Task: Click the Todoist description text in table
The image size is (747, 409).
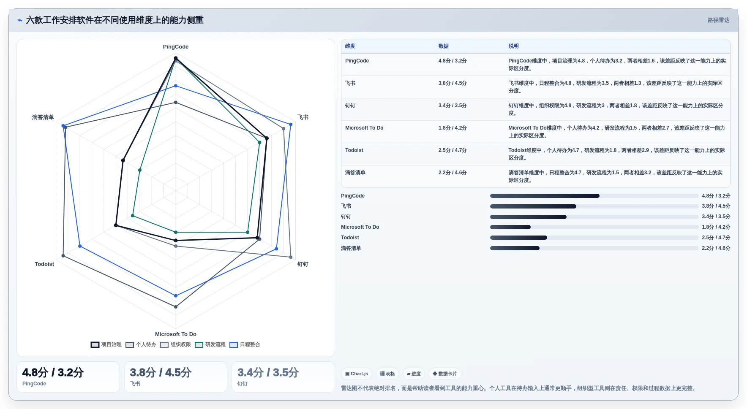Action: coord(617,154)
